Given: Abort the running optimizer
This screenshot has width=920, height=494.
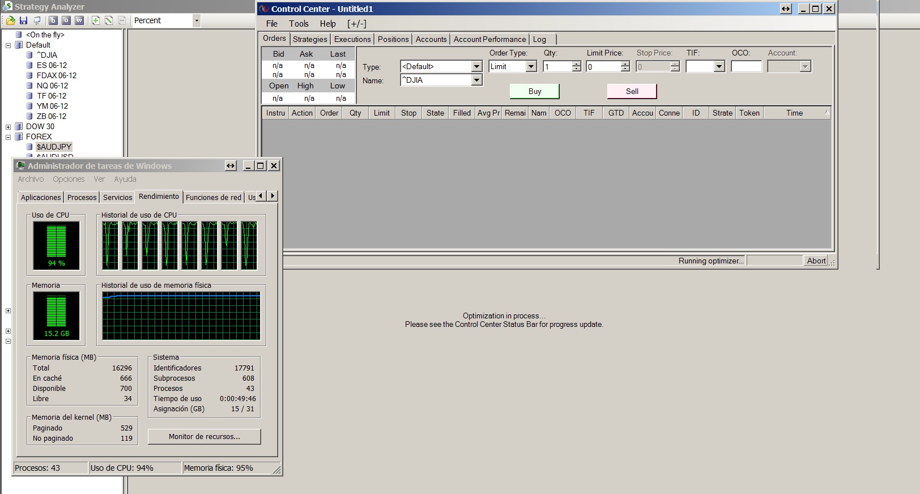Looking at the screenshot, I should (816, 261).
